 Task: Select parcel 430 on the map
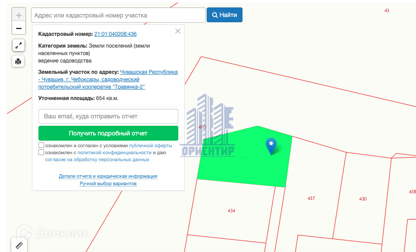coord(363,199)
